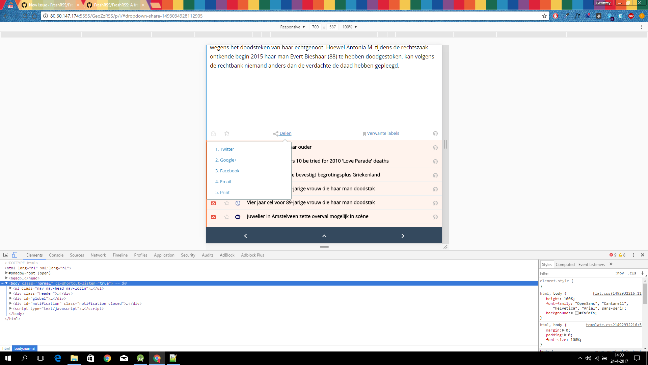648x365 pixels.
Task: Click the #fafafa background color swatch
Action: click(577, 313)
